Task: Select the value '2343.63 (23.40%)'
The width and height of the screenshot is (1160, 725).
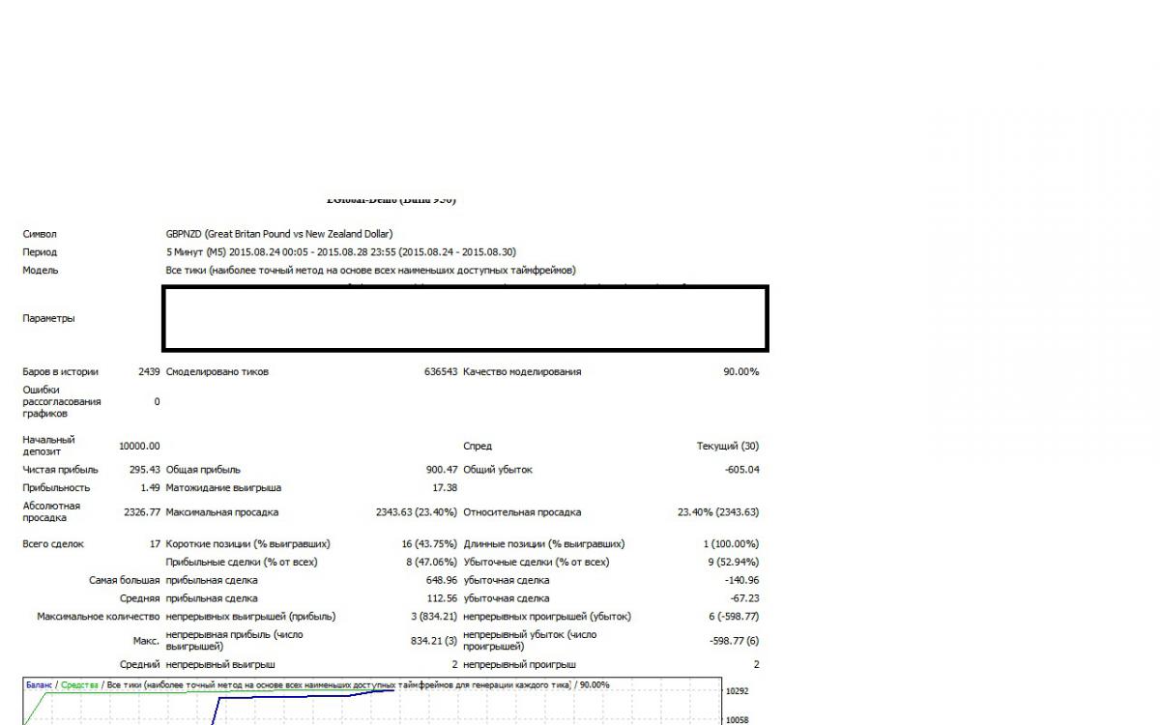Action: [x=417, y=512]
